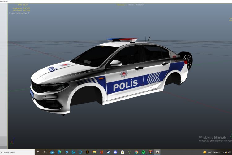The image size is (232, 155).
Task: Click the Windows search input box
Action: pyautogui.click(x=15, y=152)
